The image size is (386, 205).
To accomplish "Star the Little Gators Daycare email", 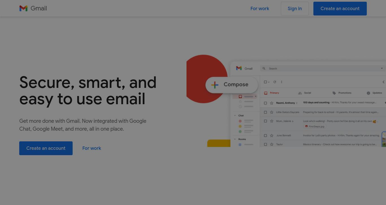I will [x=272, y=112].
